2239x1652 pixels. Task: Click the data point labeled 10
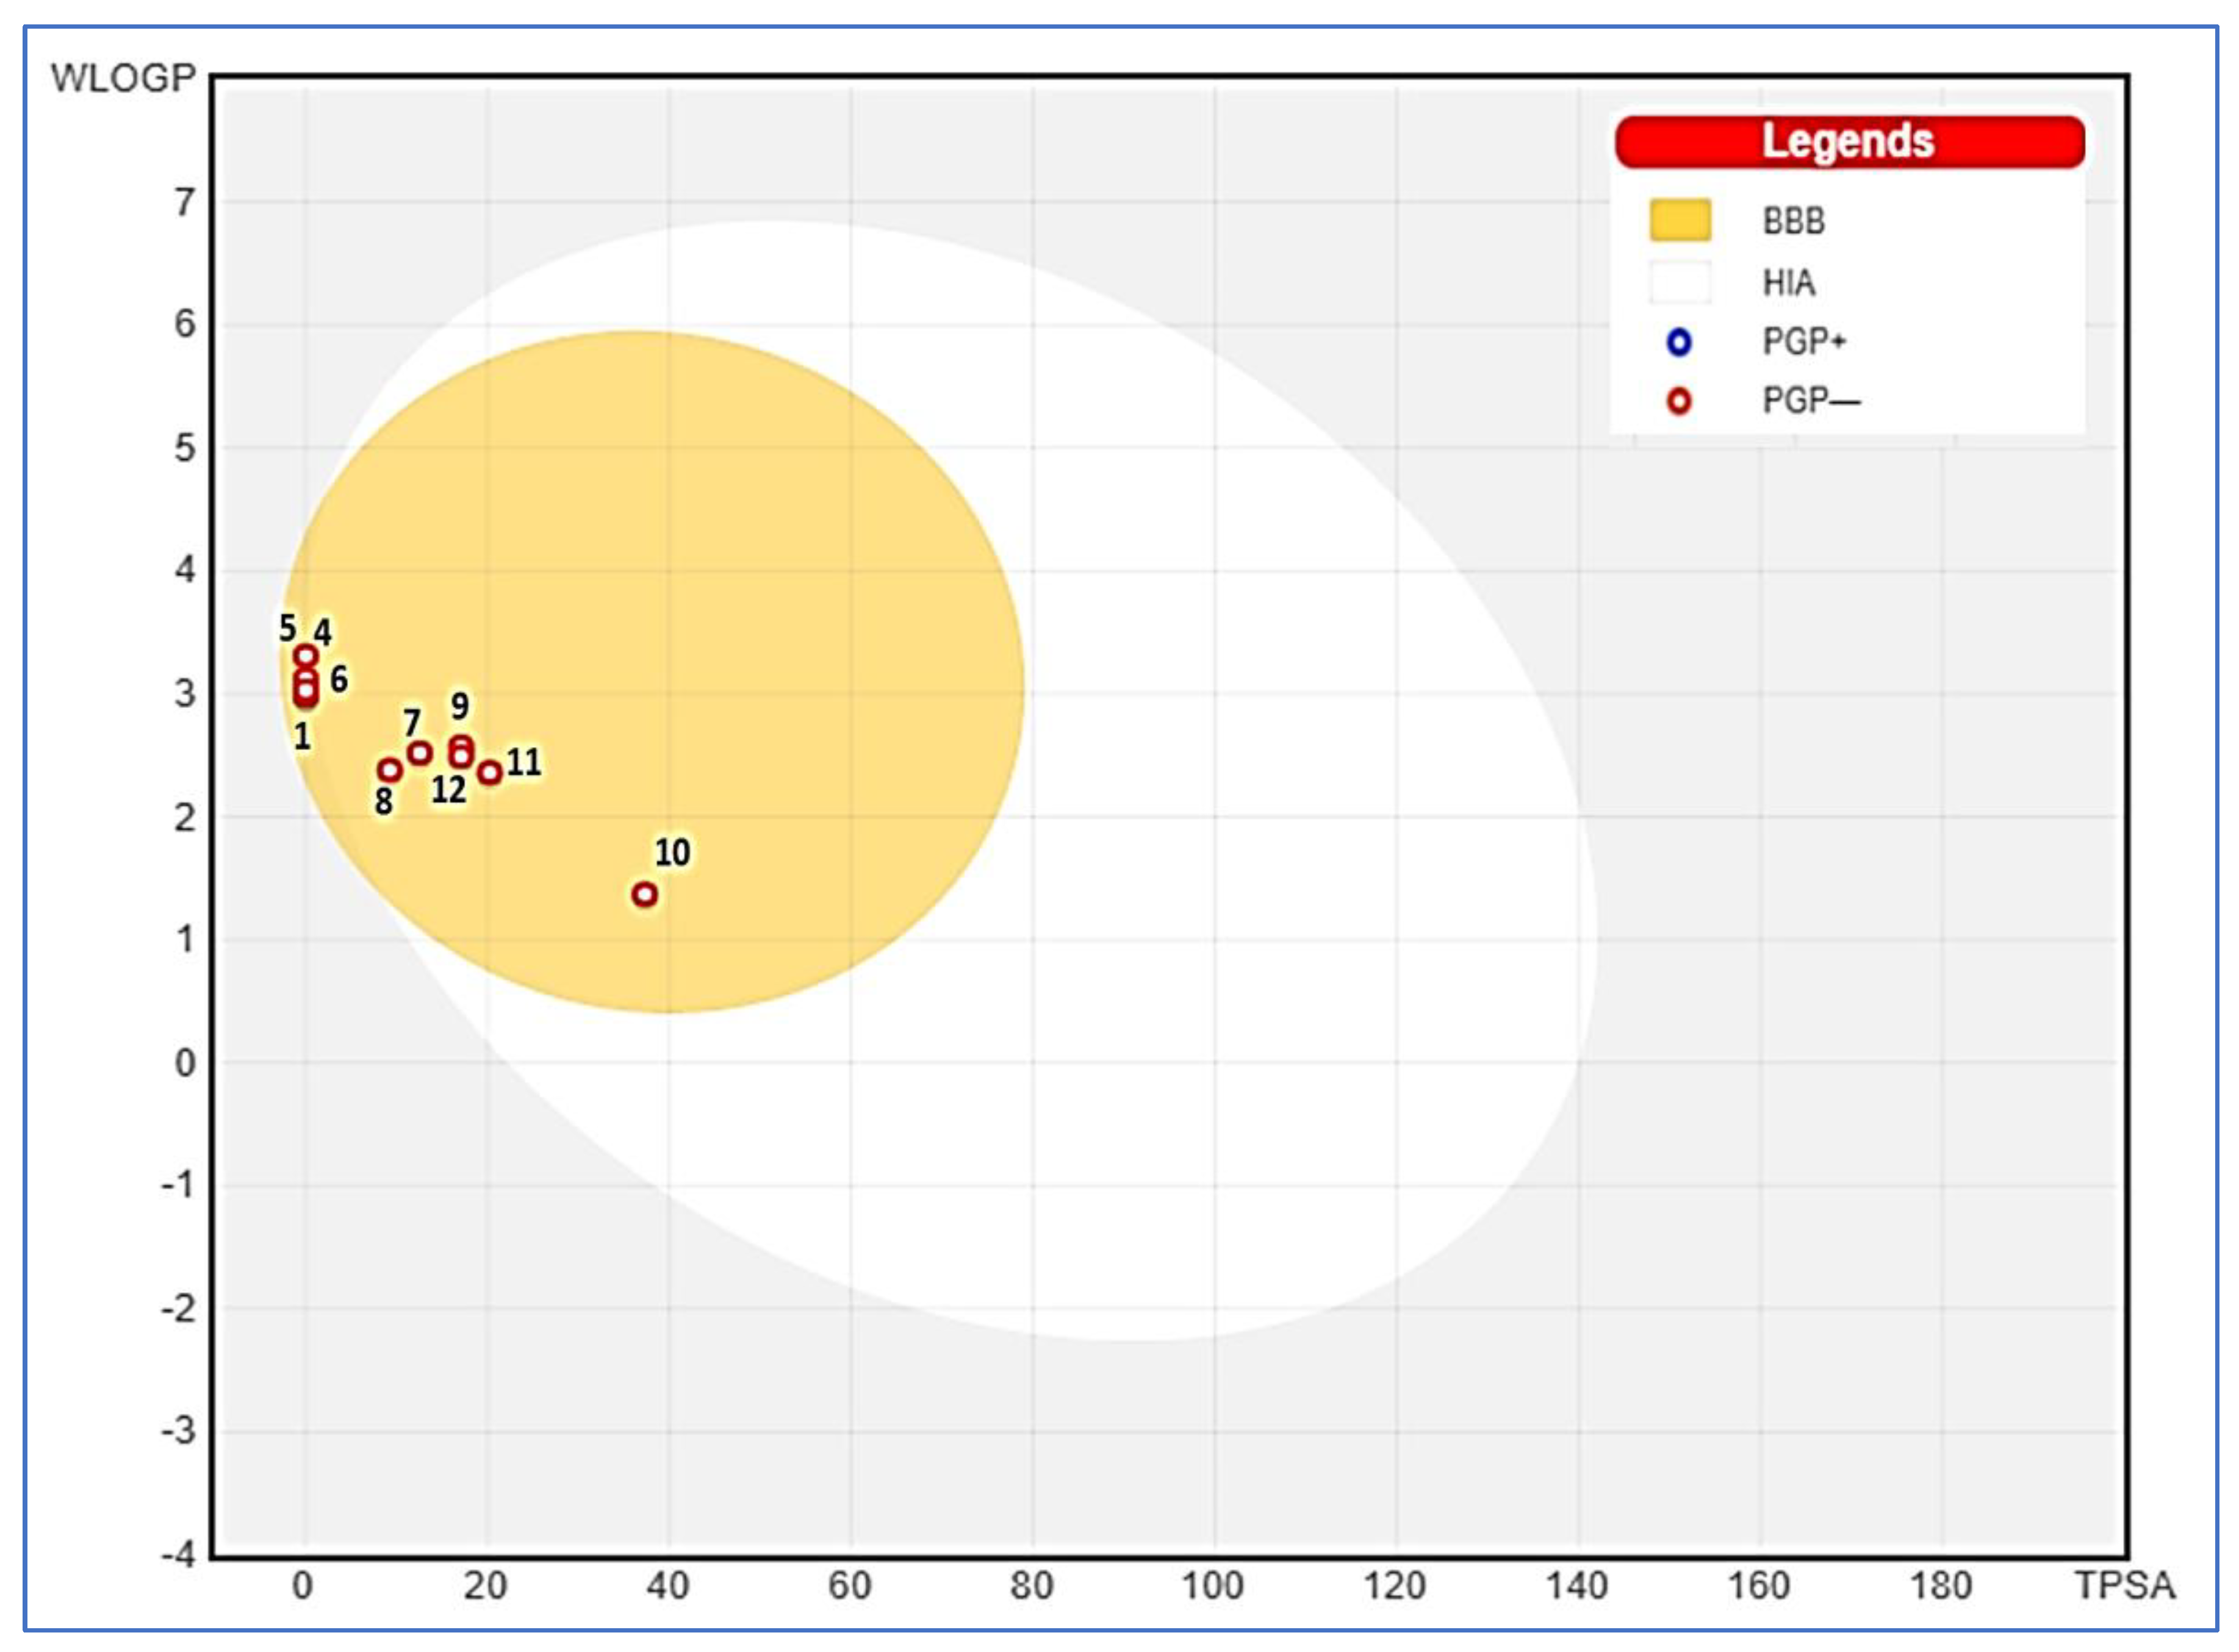(645, 894)
